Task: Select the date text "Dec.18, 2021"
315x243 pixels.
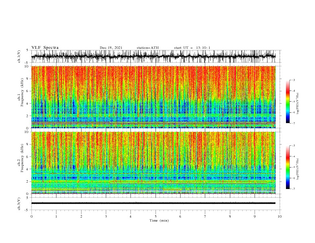Action: click(111, 48)
